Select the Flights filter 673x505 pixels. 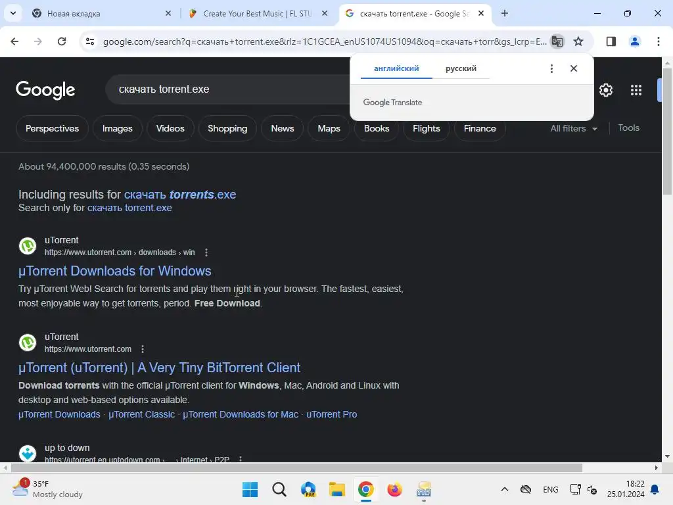(426, 128)
